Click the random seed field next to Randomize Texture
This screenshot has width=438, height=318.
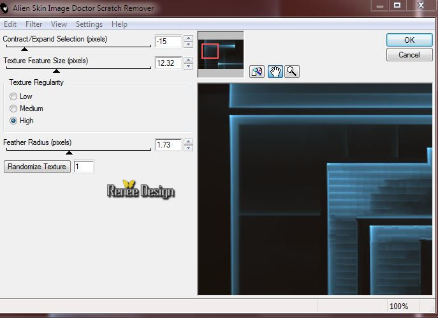84,167
